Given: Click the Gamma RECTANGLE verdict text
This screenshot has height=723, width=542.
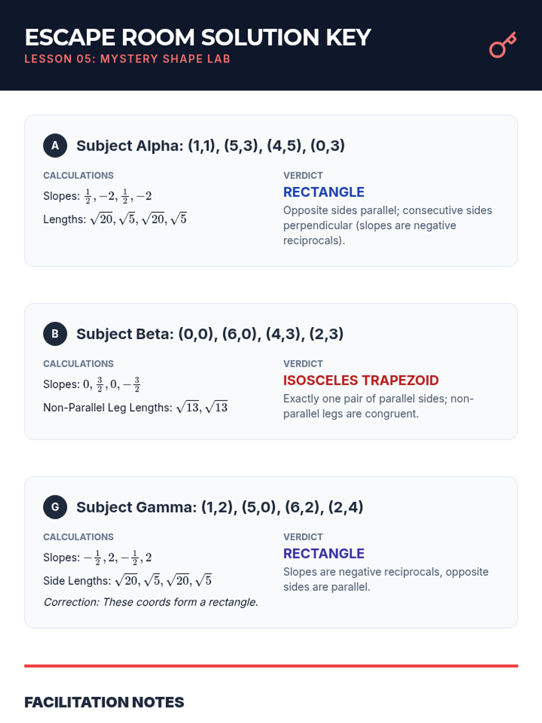Looking at the screenshot, I should point(323,554).
